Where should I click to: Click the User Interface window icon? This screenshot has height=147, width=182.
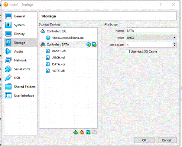(x=8, y=96)
